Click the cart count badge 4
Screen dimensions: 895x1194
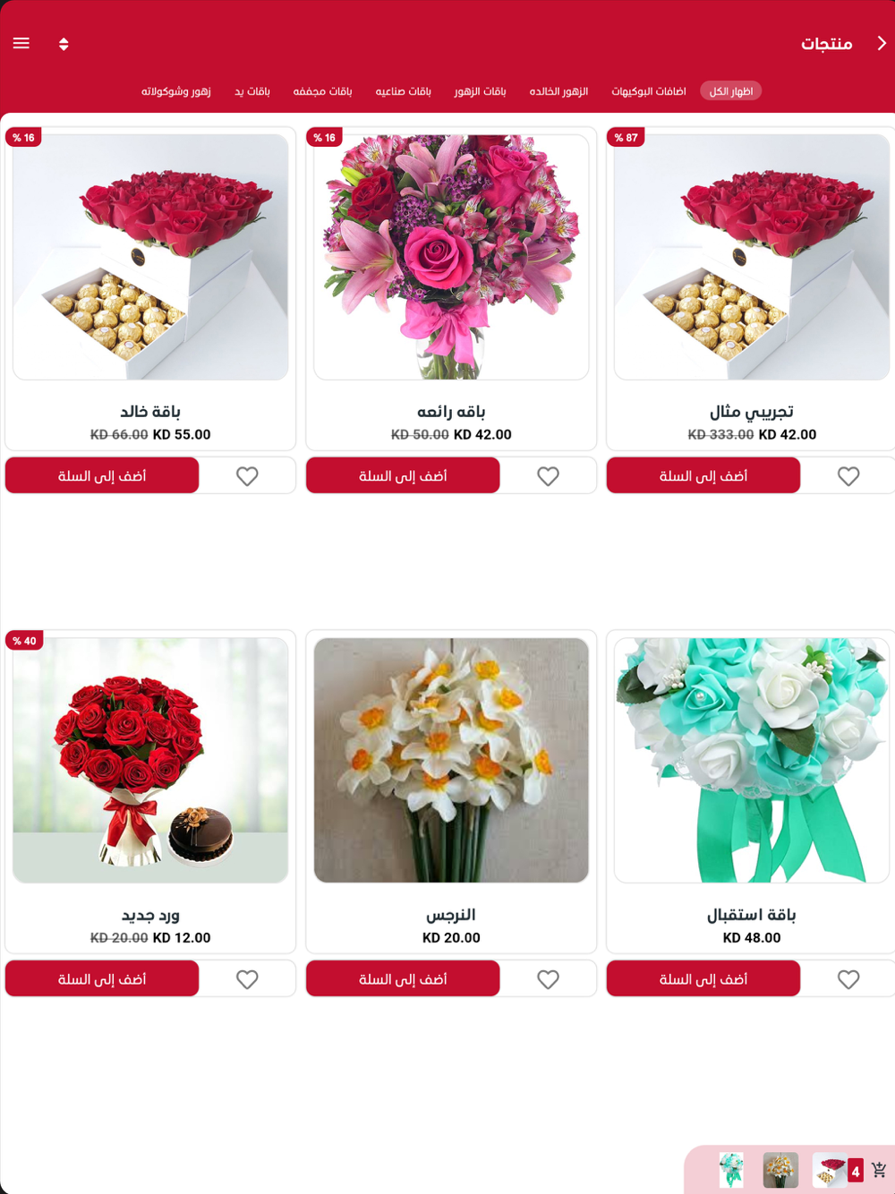(856, 1171)
